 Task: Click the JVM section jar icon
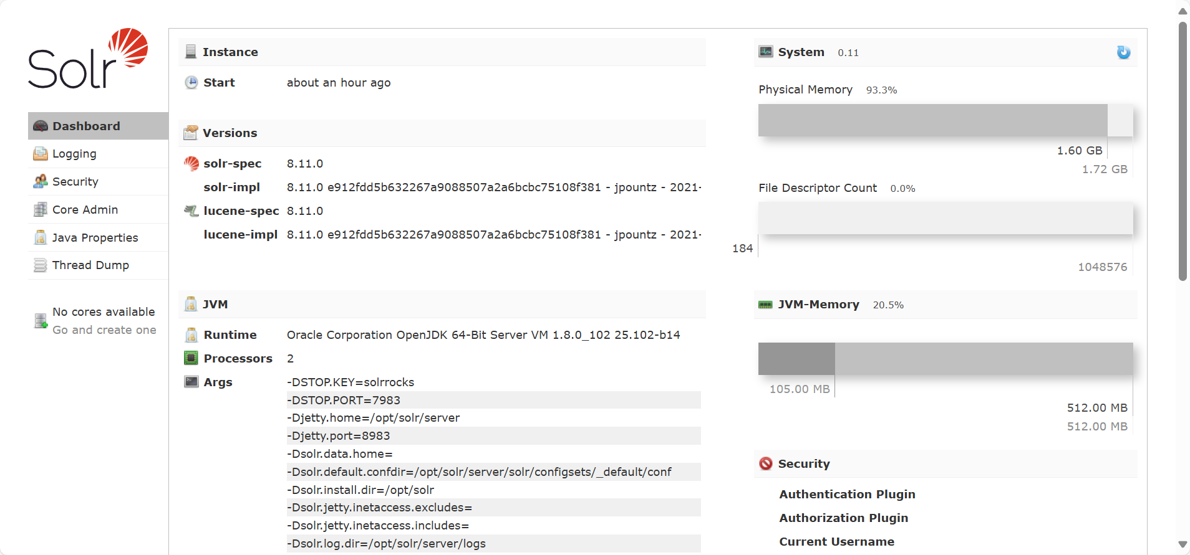click(191, 304)
